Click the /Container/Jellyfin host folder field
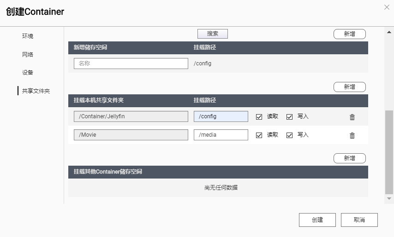Viewport: 394px width, 237px height. tap(131, 116)
